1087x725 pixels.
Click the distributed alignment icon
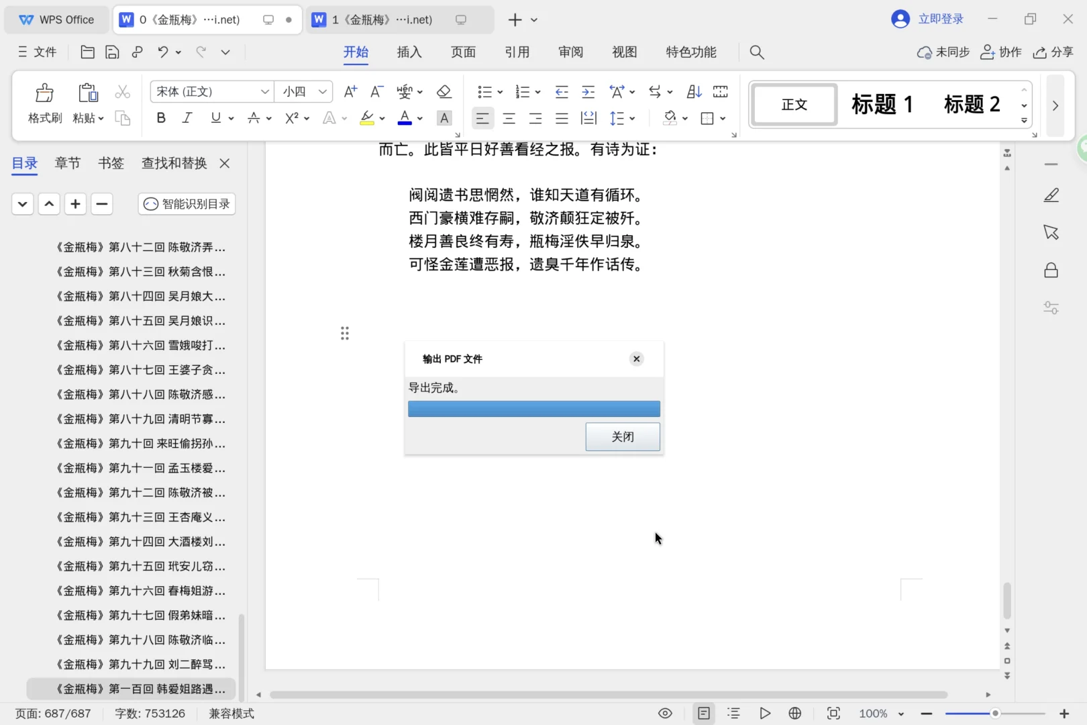click(588, 118)
